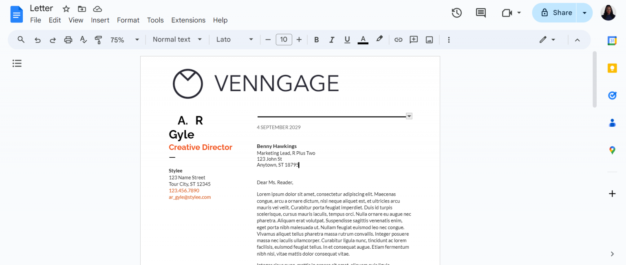The image size is (626, 265).
Task: Star the Letter document
Action: [x=66, y=8]
